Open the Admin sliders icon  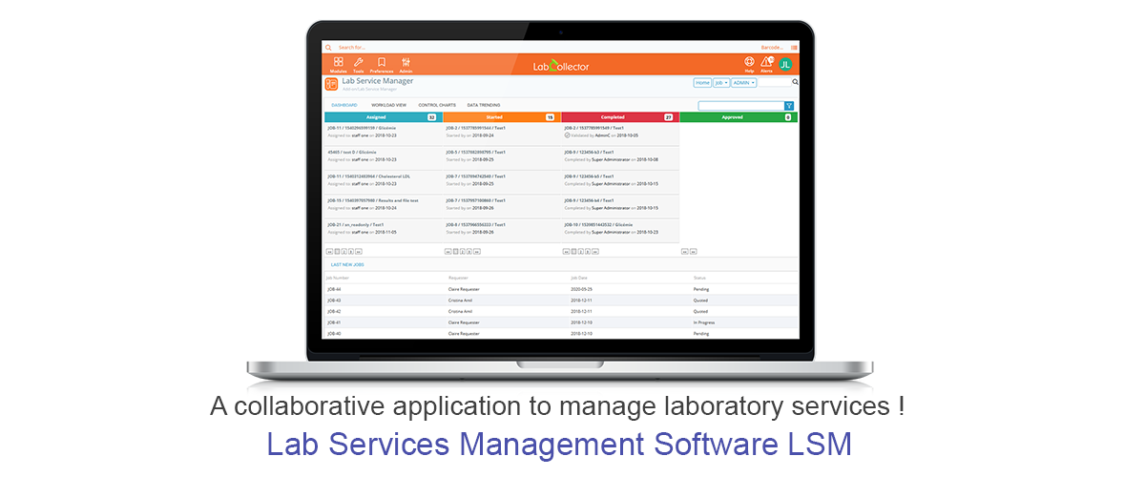click(x=406, y=62)
